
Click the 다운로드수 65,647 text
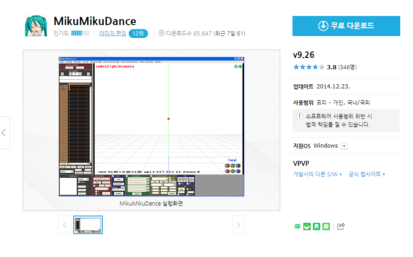189,34
